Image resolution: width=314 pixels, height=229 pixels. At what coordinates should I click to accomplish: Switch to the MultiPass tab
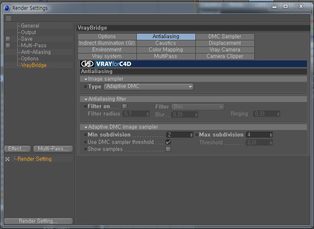point(166,56)
